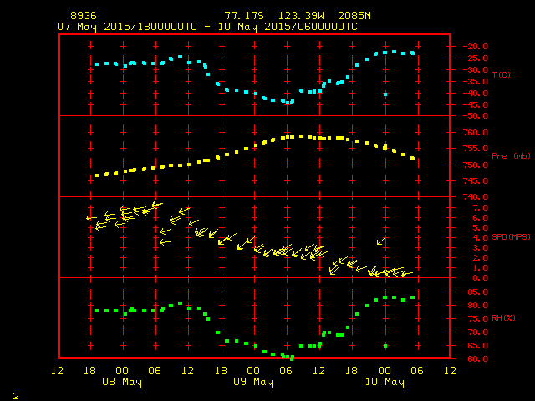Click the -40.0 temperature tick value
Image resolution: width=535 pixels, height=401 pixels.
coord(475,93)
